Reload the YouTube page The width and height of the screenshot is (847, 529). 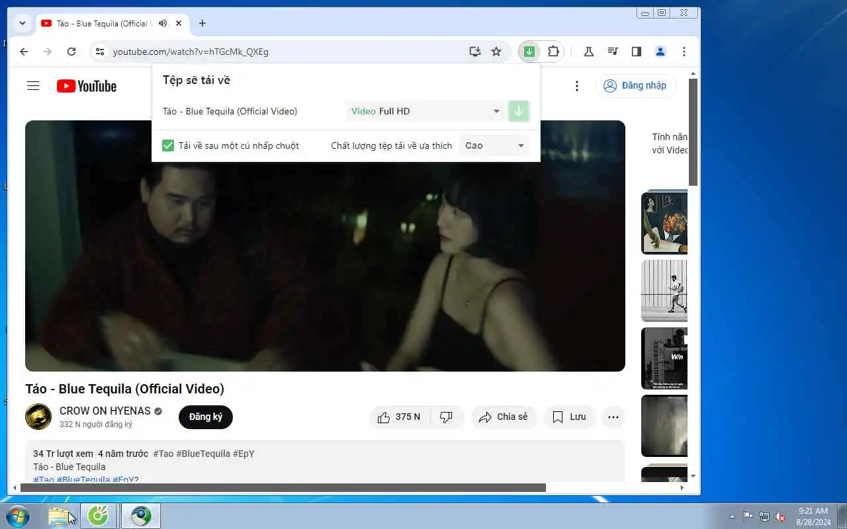(71, 52)
